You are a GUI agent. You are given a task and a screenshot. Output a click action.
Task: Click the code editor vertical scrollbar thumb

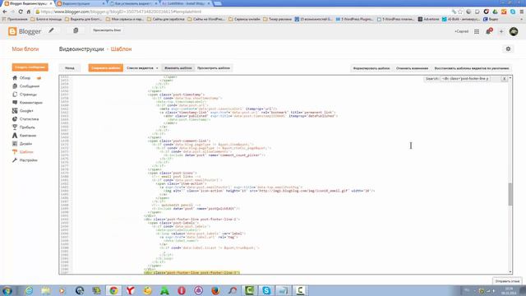(510, 194)
